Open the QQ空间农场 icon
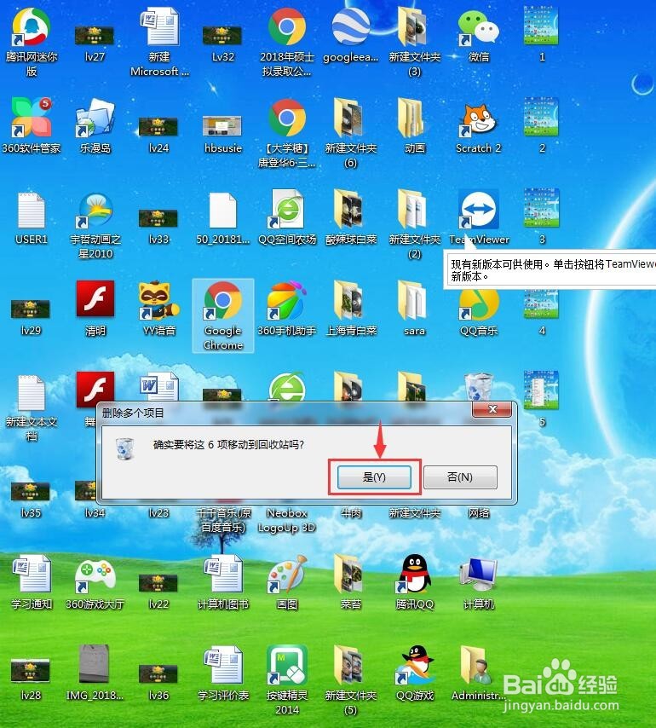Image resolution: width=656 pixels, height=728 pixels. [x=287, y=209]
